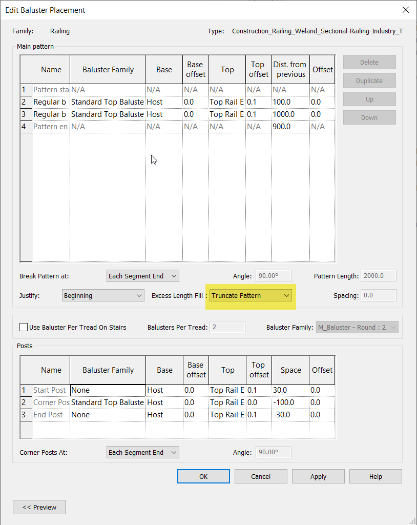The width and height of the screenshot is (417, 525).
Task: Select Posts row 1 header
Action: tap(26, 390)
